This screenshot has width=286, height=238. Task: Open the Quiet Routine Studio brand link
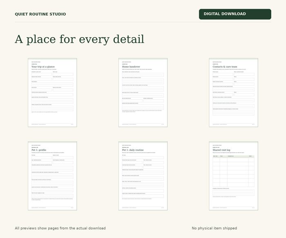[40, 14]
